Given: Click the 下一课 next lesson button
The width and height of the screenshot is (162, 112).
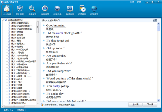Looking at the screenshot, I should [148, 104].
